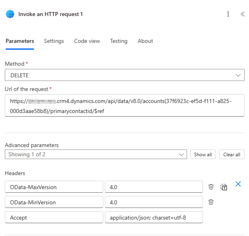Open the Testing tab
Screen dimensions: 249x236
(119, 41)
